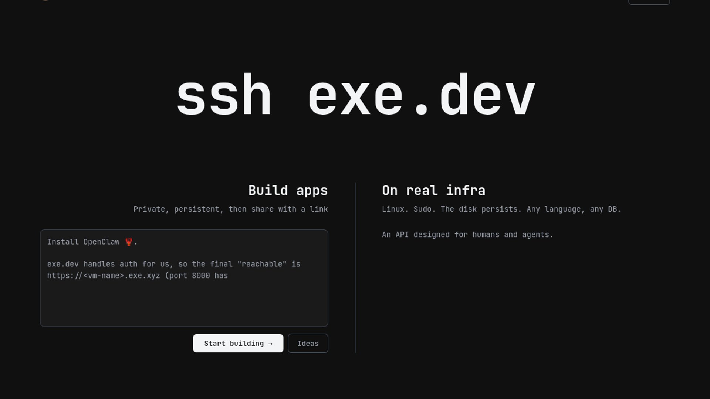Click "An API designed for humans and agents"

[x=467, y=235]
